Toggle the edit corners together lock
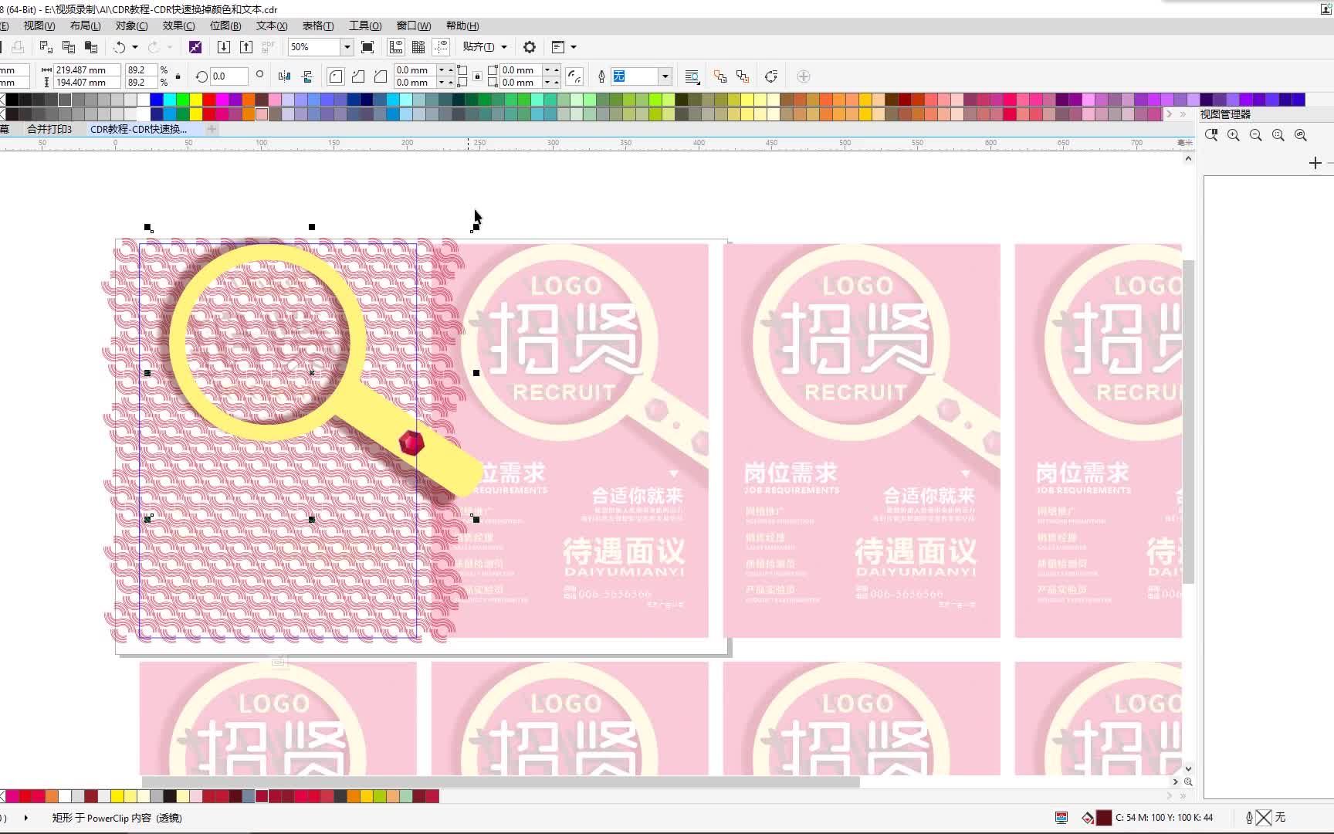 tap(477, 76)
